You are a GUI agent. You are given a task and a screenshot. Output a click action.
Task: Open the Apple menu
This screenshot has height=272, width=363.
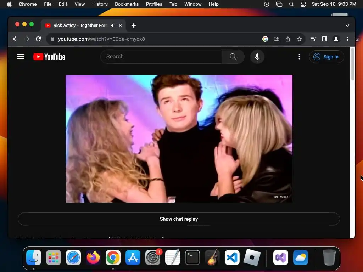point(9,4)
